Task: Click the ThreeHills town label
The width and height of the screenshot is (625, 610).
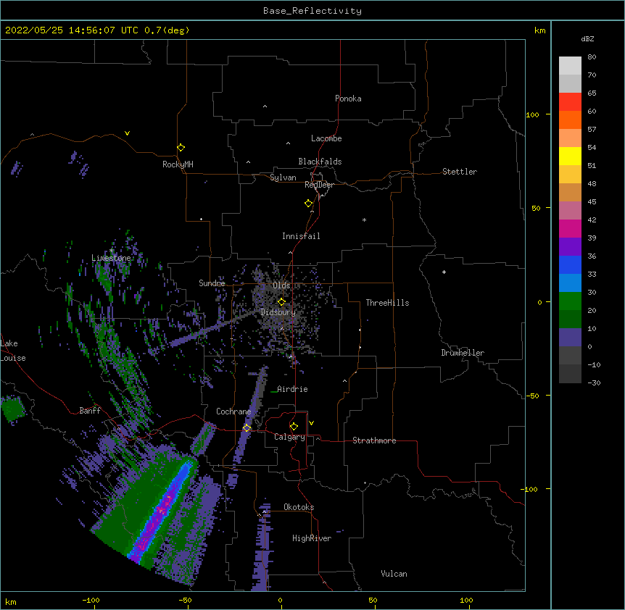Action: [x=387, y=303]
